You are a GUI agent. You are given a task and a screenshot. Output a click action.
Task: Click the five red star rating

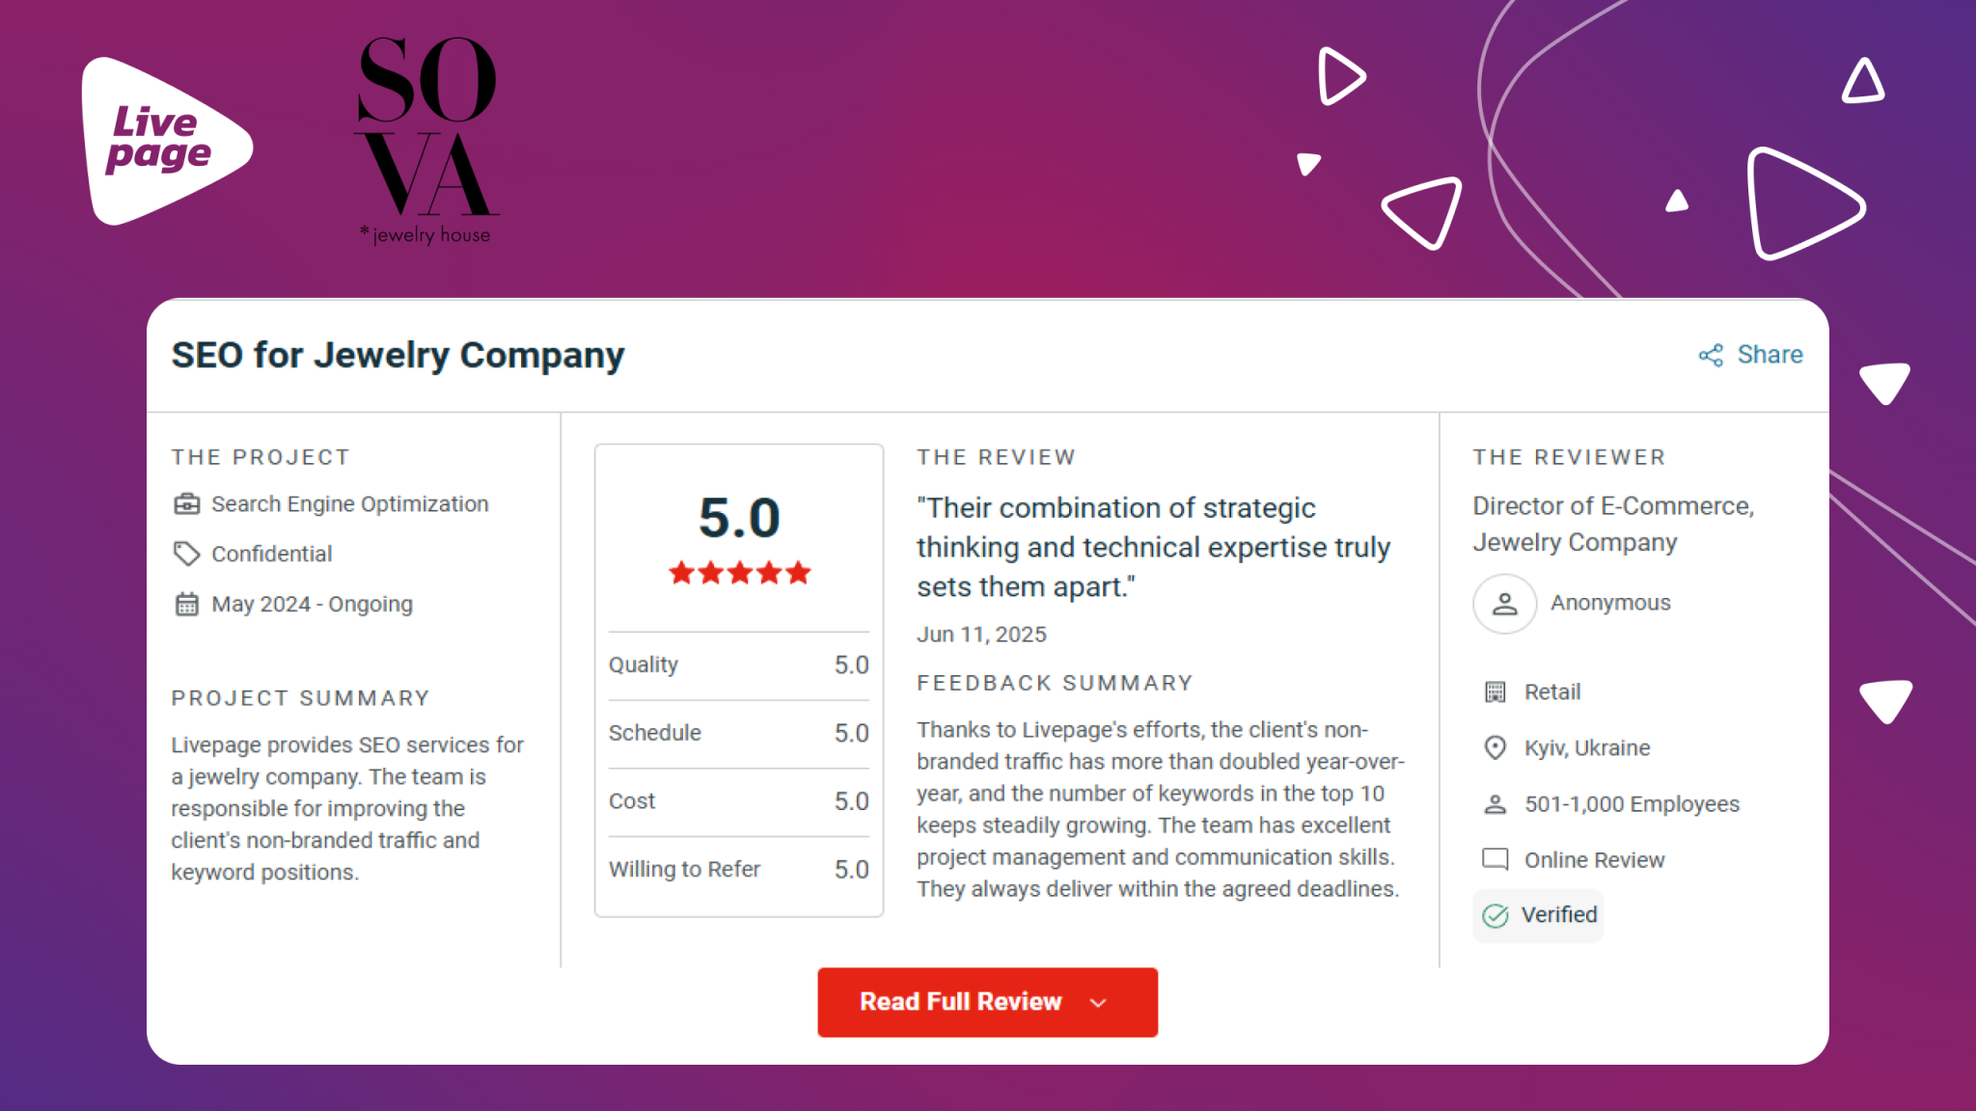coord(739,573)
